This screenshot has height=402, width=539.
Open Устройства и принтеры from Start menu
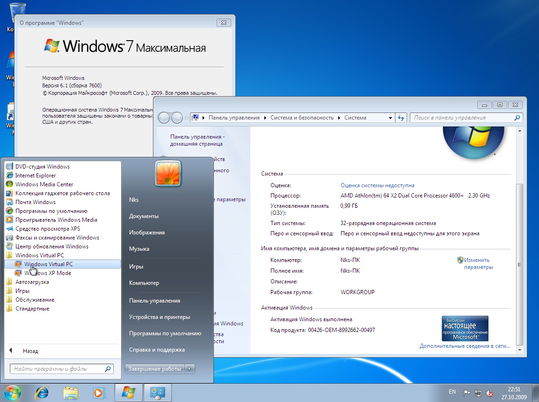(160, 317)
